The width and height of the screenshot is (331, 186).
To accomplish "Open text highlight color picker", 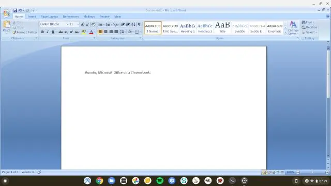I will tap(84, 32).
